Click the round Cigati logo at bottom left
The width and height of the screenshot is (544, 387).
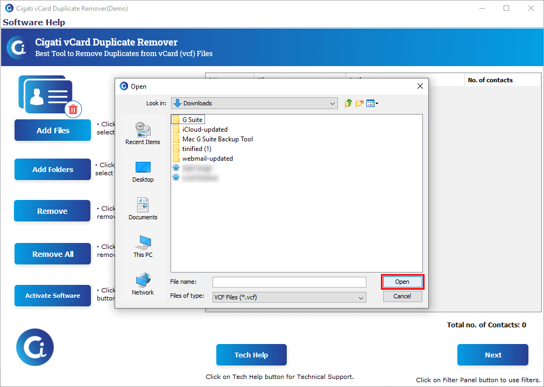(35, 347)
